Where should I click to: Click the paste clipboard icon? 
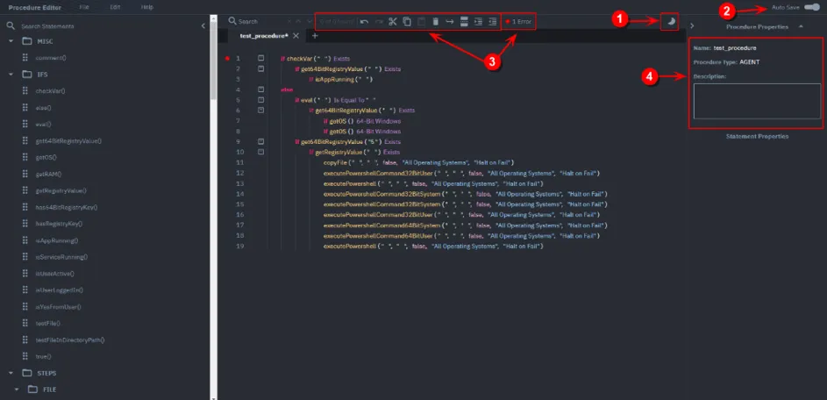click(421, 21)
